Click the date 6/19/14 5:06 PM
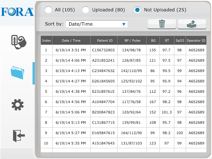Screen dimensions: 212x159 click(x=71, y=112)
